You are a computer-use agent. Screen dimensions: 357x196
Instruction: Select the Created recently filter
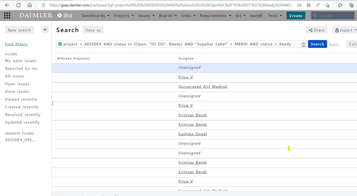tap(22, 107)
